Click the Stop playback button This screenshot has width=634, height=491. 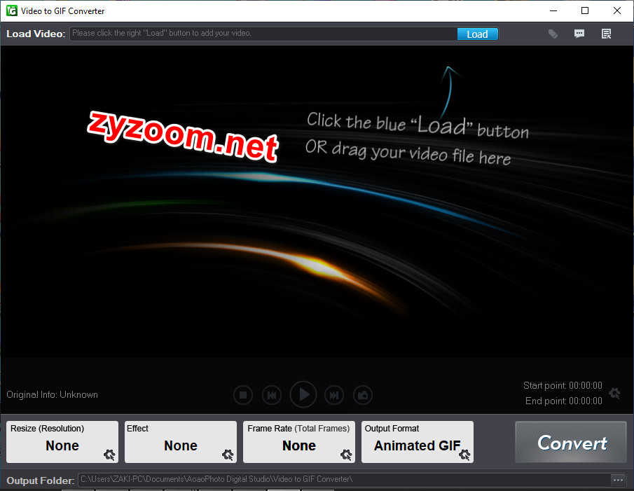(x=243, y=395)
